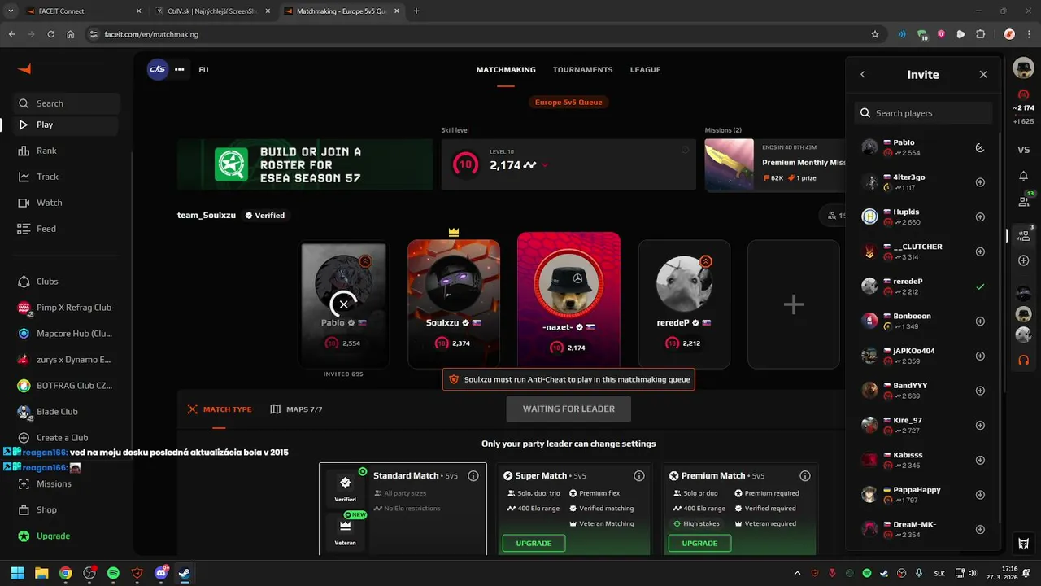
Task: Click the round plus icon in the right rail
Action: click(x=1023, y=260)
